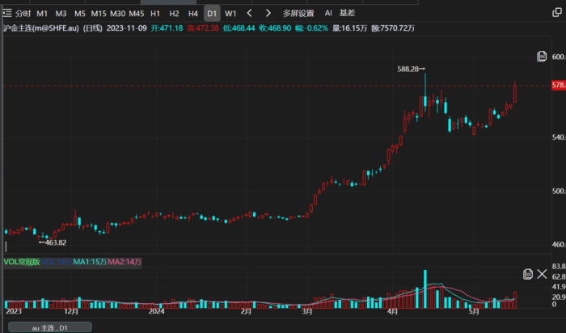Viewport: 566px width, 333px height.
Task: Click the au 主连, D1 bottom tab
Action: click(x=49, y=327)
